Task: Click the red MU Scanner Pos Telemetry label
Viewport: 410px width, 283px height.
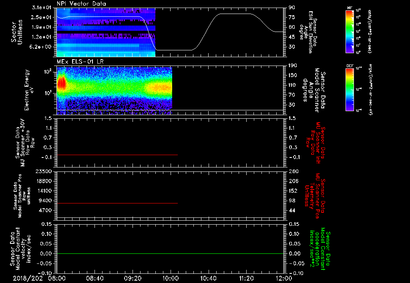Action: 315,196
